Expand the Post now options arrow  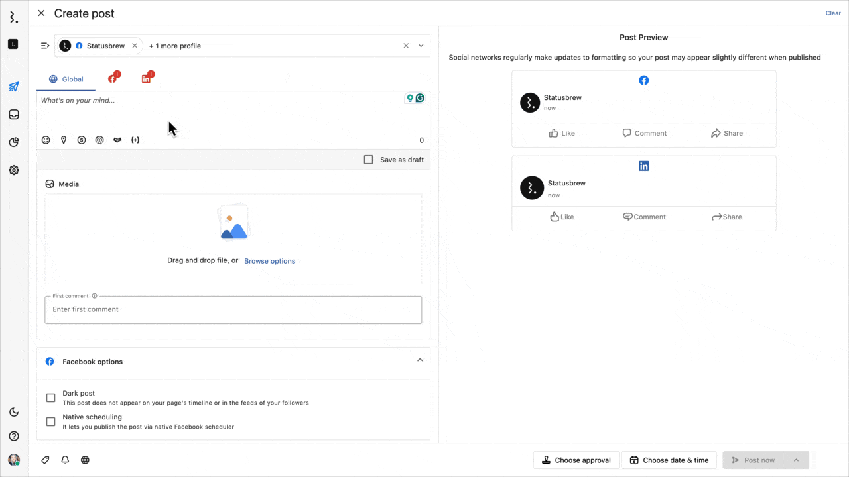pos(797,460)
